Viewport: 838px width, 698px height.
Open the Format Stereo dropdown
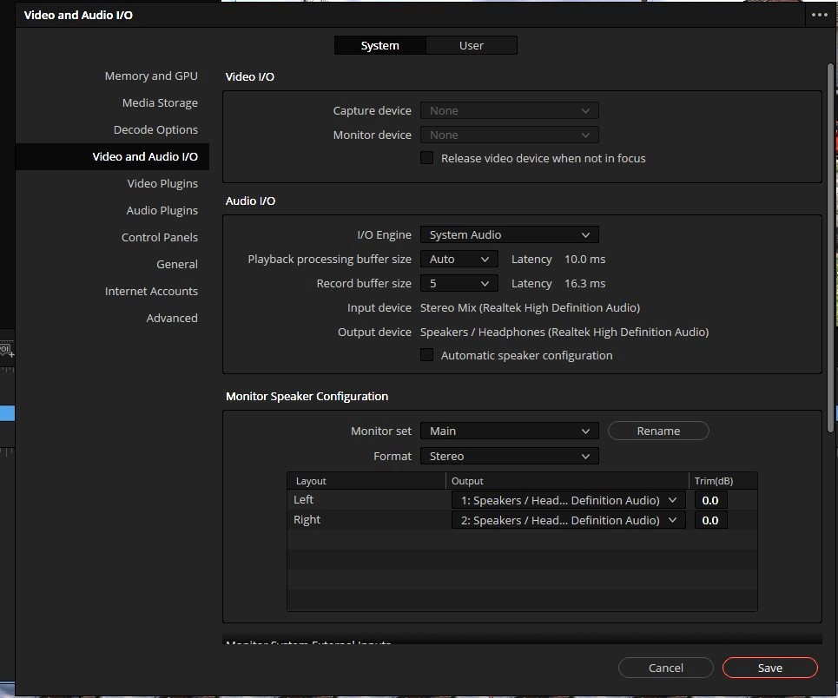(510, 456)
